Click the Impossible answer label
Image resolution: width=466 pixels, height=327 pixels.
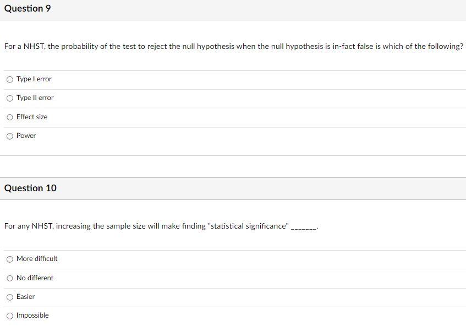pos(32,315)
